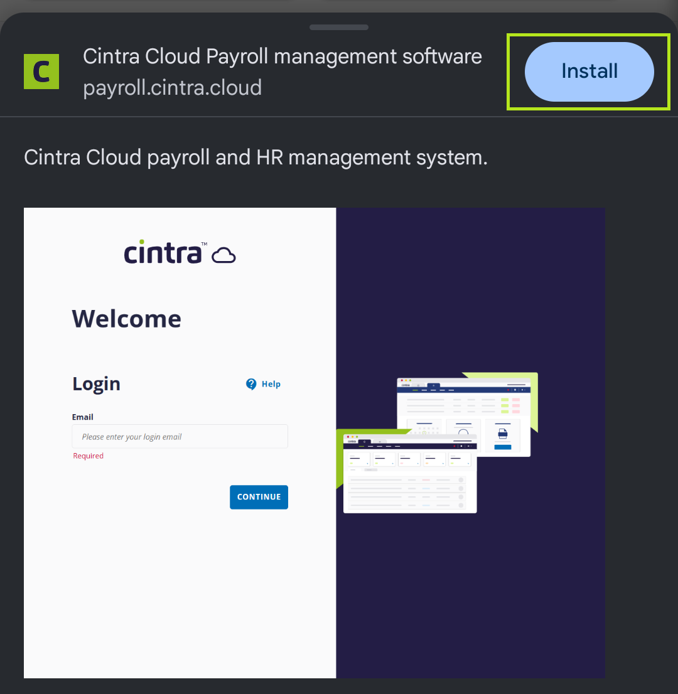Click the cloud outline icon beside cintra

223,256
